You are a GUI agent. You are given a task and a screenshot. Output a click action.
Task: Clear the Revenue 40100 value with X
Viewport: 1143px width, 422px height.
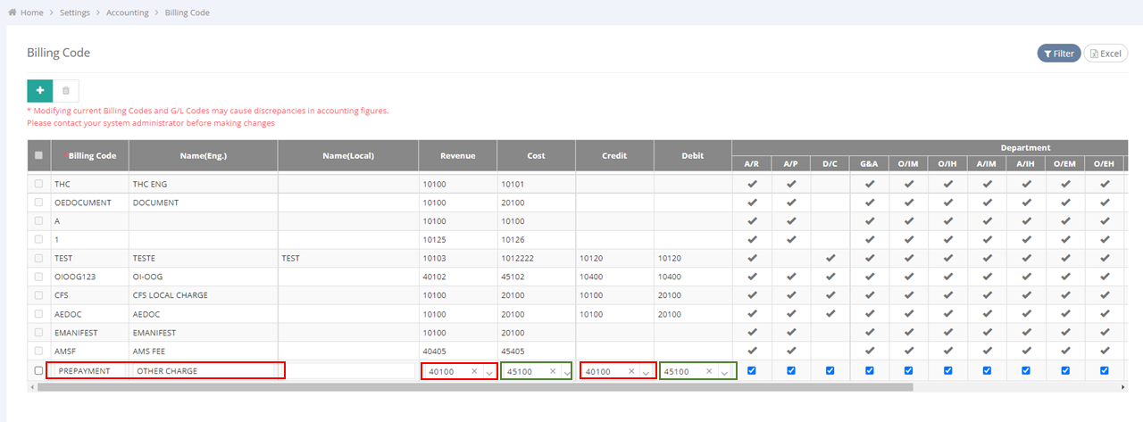coord(474,371)
